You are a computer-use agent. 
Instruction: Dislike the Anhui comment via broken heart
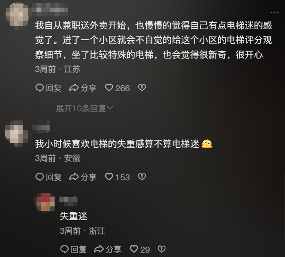142,177
